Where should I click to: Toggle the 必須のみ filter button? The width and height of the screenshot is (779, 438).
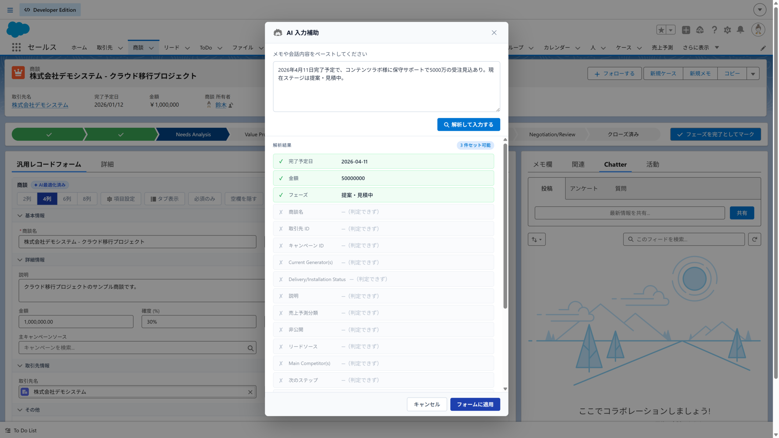204,199
